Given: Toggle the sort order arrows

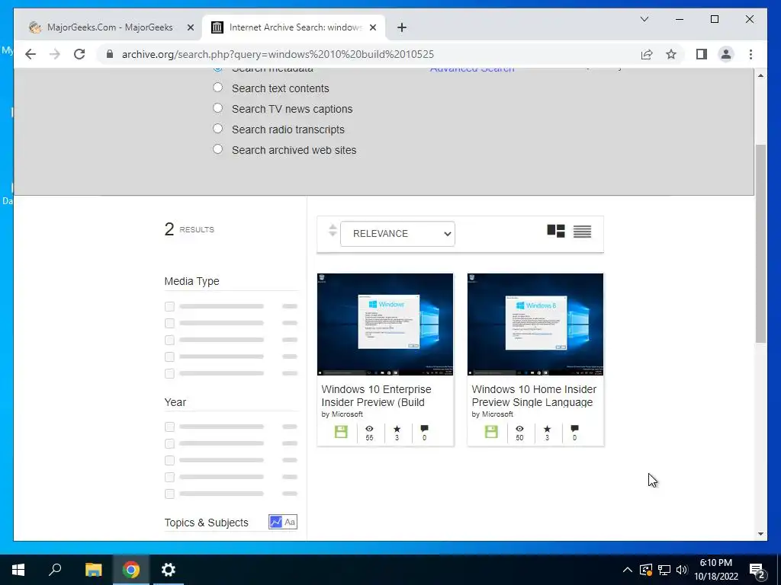Looking at the screenshot, I should tap(333, 230).
